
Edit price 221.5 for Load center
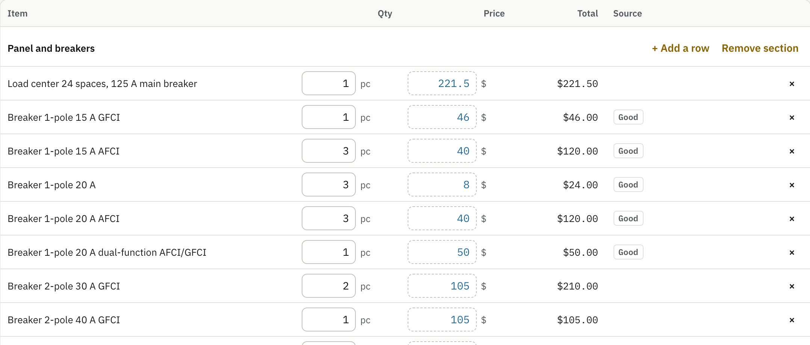click(442, 83)
